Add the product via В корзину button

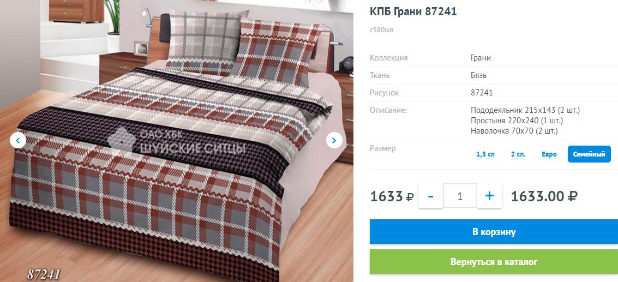[494, 232]
